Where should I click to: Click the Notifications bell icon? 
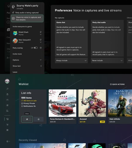[22, 106]
